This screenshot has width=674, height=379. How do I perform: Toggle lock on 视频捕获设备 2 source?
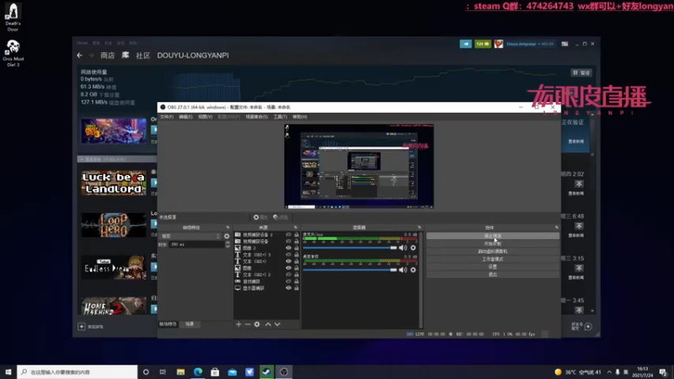[x=297, y=235]
